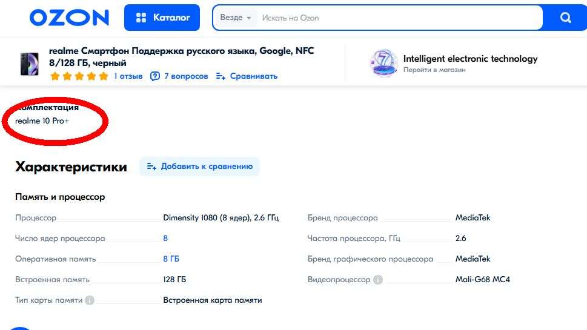Open the OZON home logo
587x330 pixels.
tap(69, 18)
